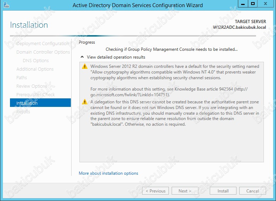Click the W12R2ADC.bakicubuk.local target server name
The height and width of the screenshot is (201, 276).
(x=239, y=27)
